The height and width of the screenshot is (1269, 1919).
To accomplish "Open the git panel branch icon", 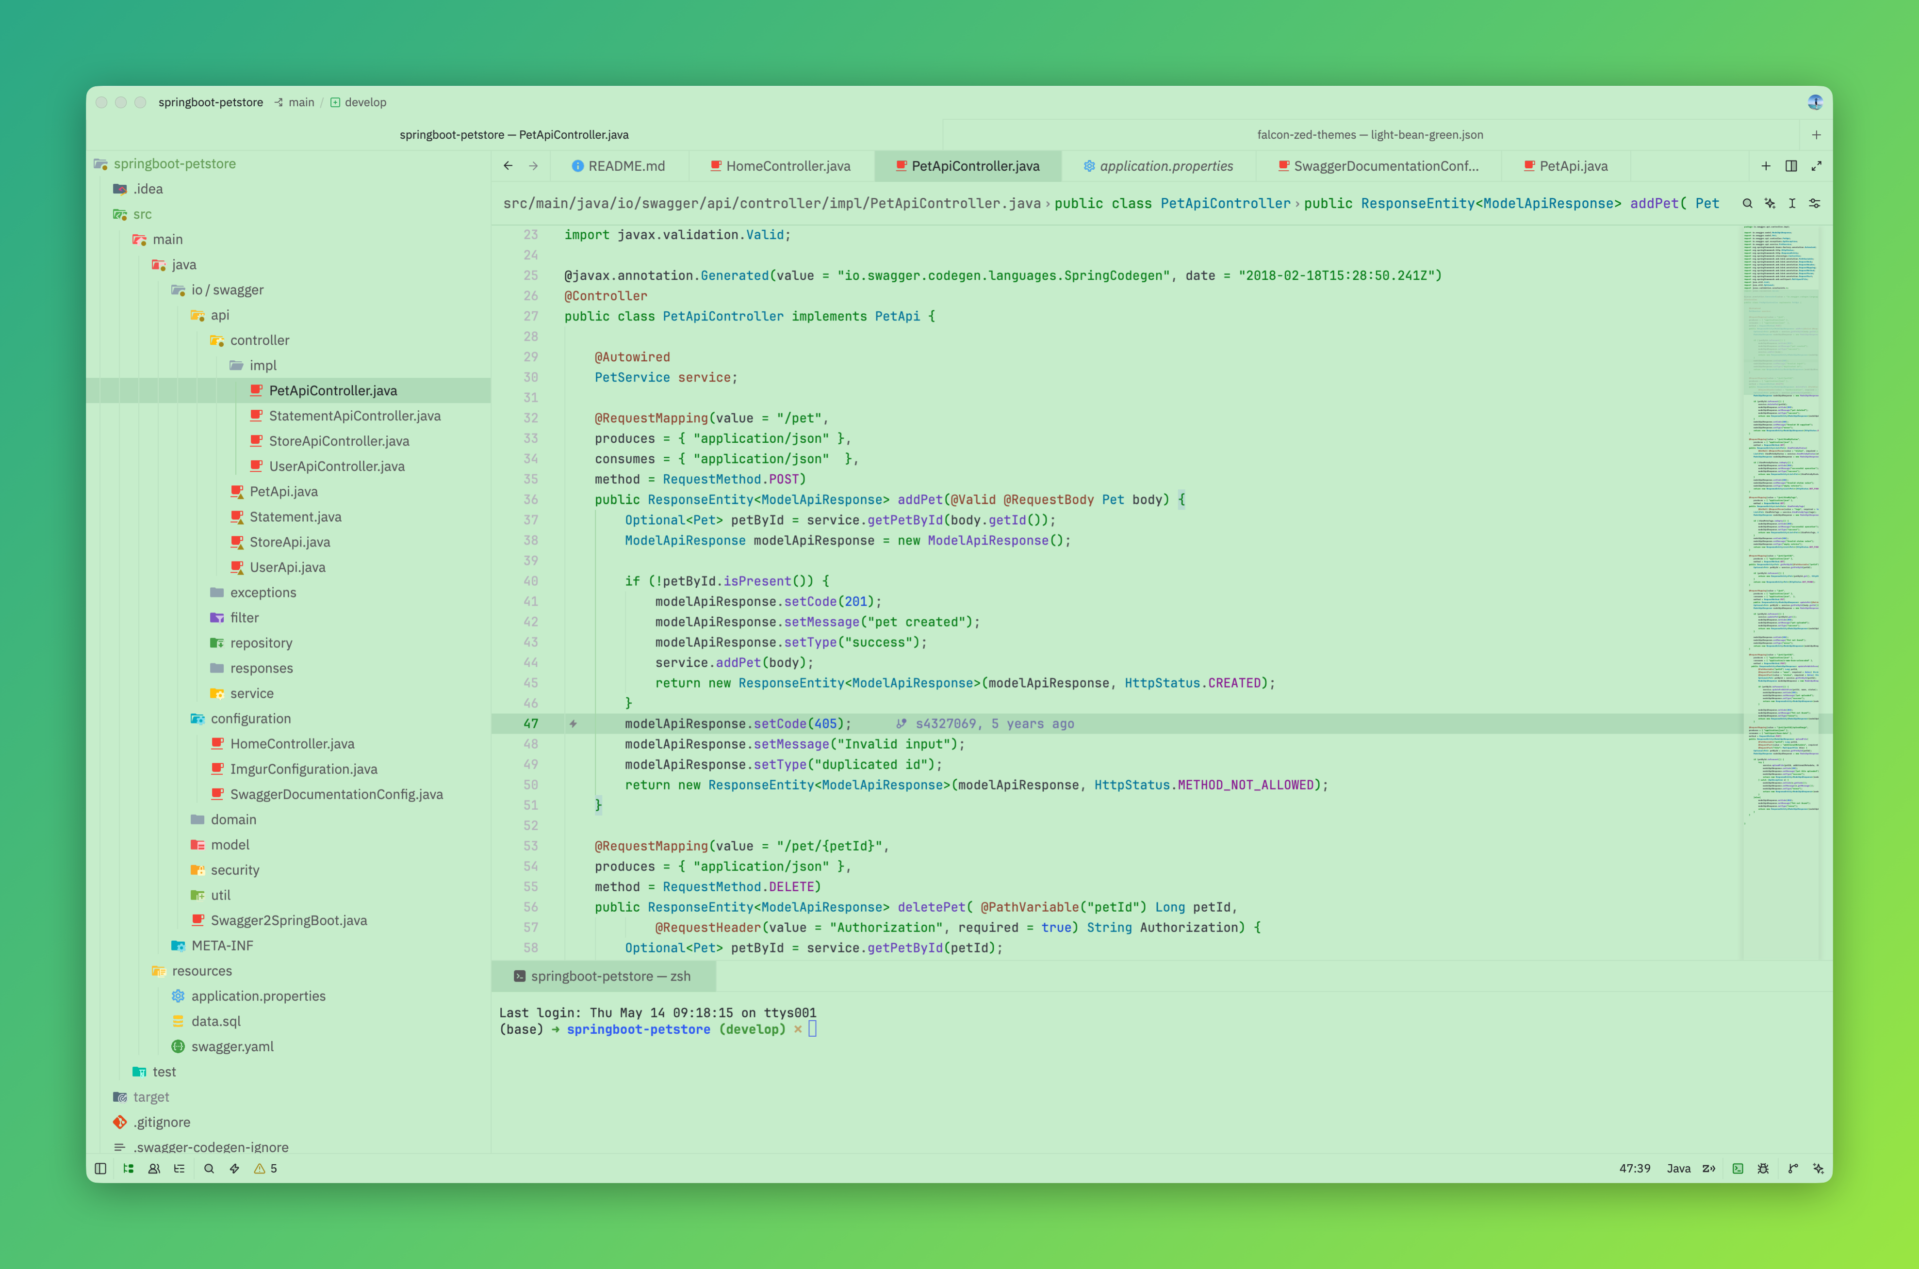I will click(1793, 1169).
